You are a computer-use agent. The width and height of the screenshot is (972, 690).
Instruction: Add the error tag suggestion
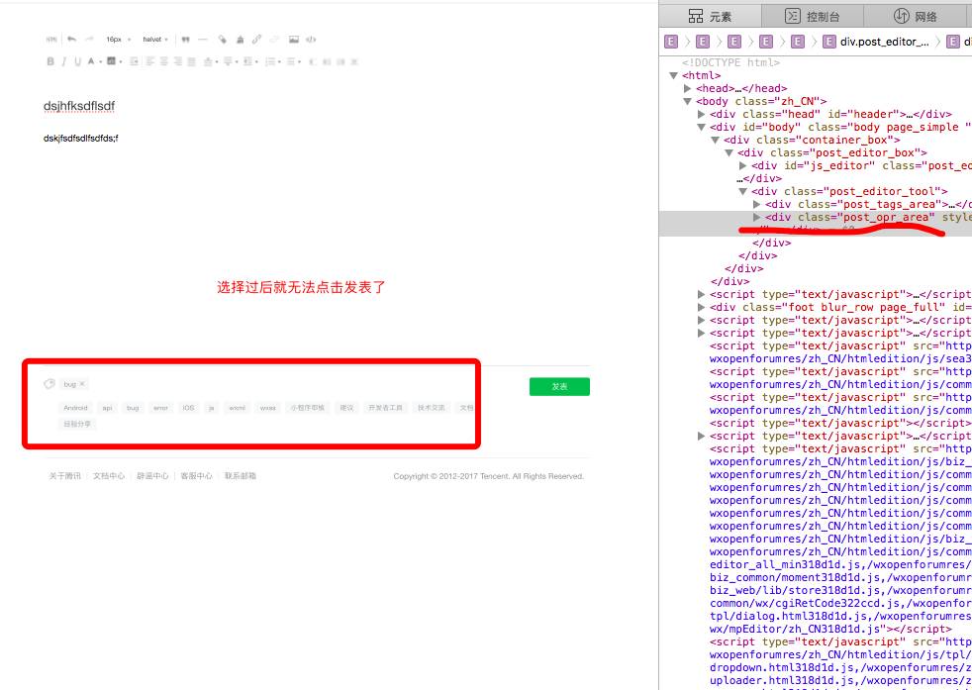(x=160, y=408)
